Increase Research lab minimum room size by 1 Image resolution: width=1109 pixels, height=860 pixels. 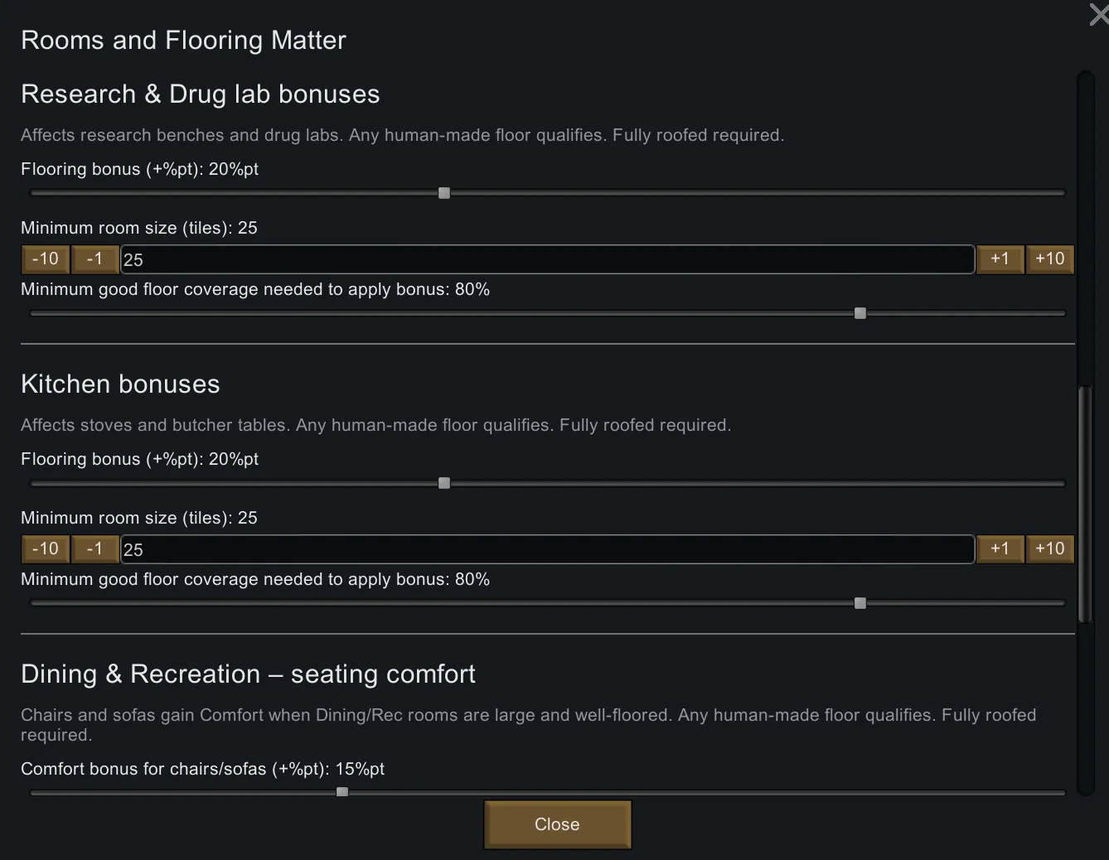point(1000,259)
